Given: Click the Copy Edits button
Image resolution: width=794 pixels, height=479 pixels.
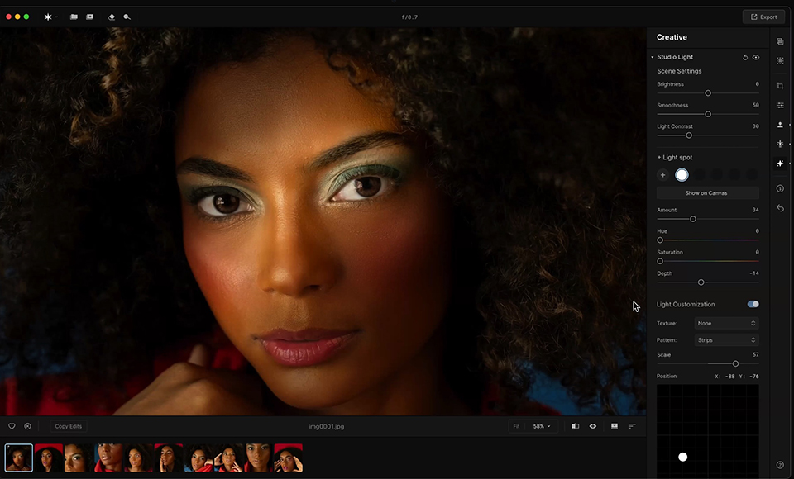Looking at the screenshot, I should [x=68, y=426].
